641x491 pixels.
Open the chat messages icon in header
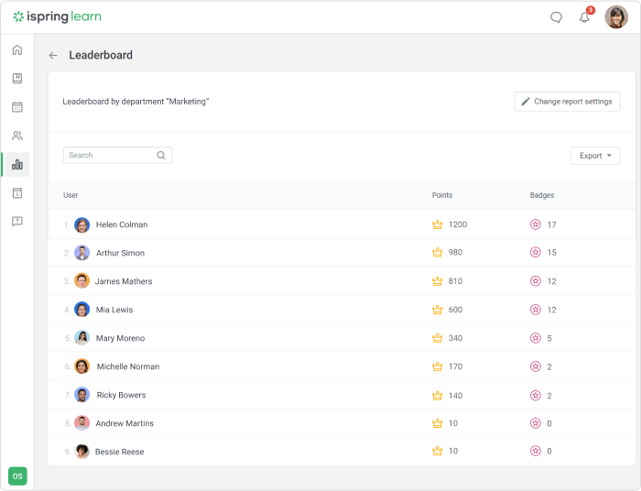tap(556, 17)
